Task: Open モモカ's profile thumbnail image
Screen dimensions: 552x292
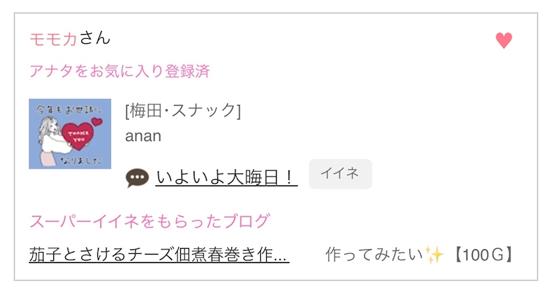Action: (70, 134)
